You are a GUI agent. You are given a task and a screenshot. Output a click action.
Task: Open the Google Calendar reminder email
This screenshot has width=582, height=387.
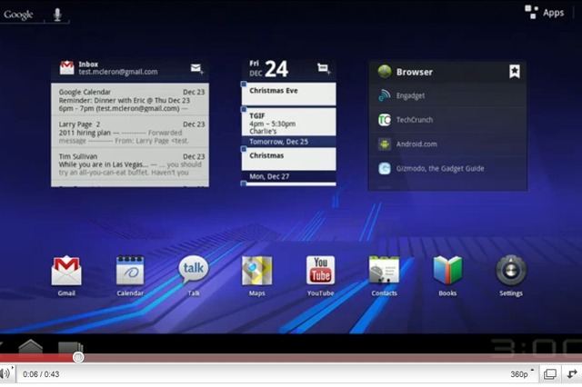coord(130,100)
